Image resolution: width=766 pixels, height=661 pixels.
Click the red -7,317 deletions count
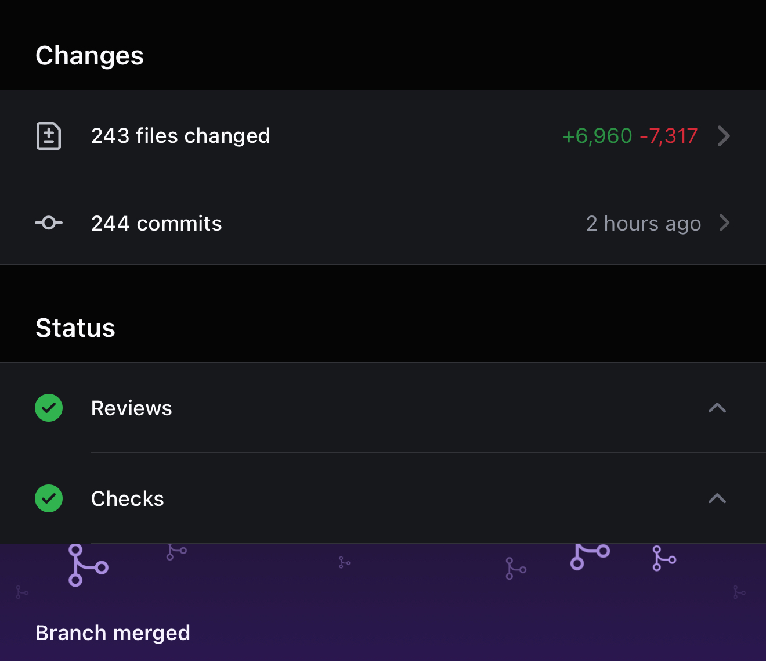(669, 136)
